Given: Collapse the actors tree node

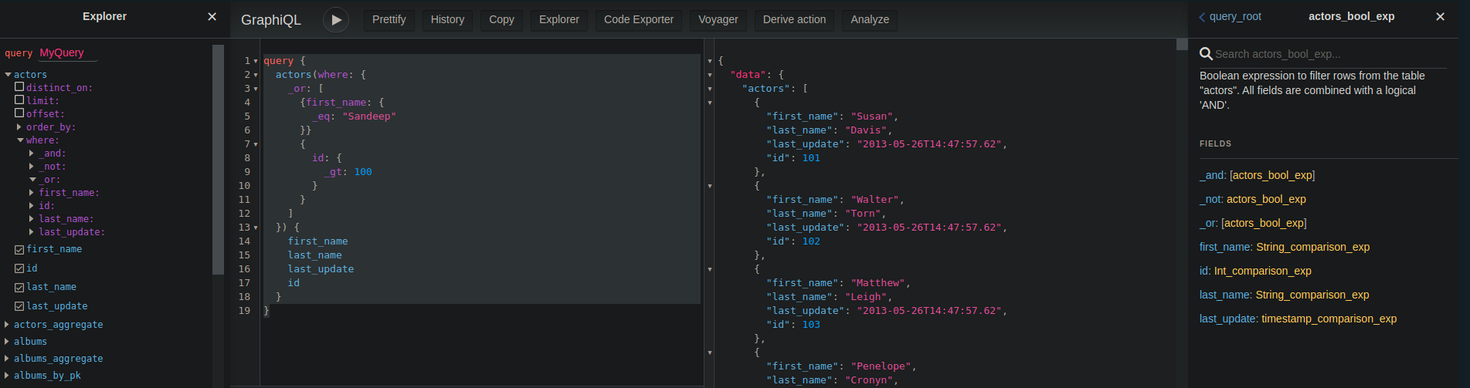Looking at the screenshot, I should click(8, 75).
